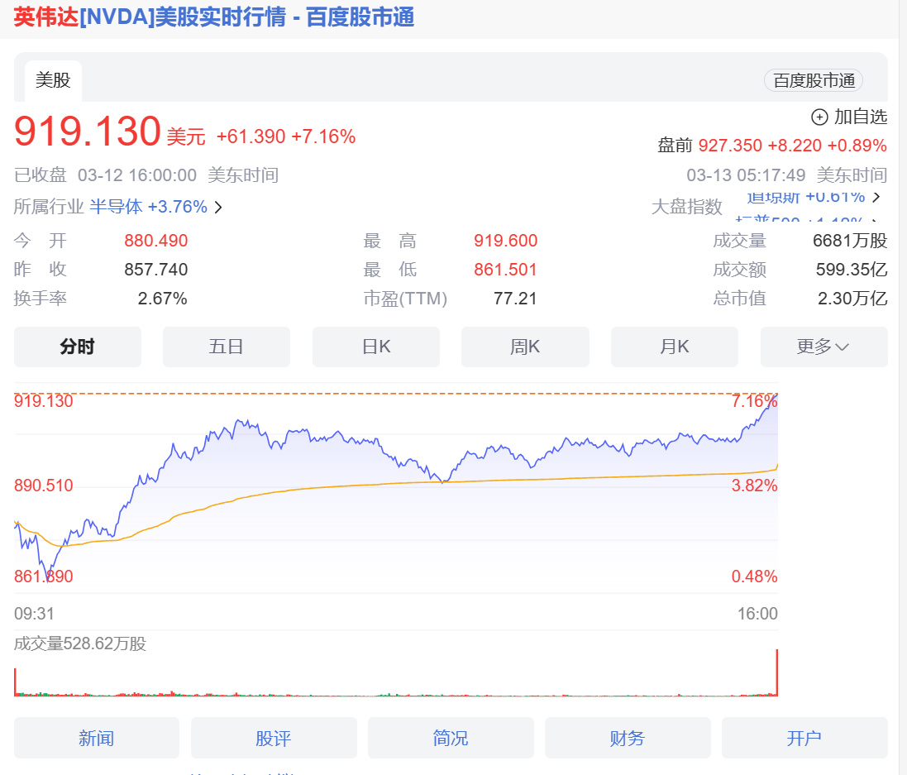
Task: Switch to the 月K chart tab
Action: (675, 347)
